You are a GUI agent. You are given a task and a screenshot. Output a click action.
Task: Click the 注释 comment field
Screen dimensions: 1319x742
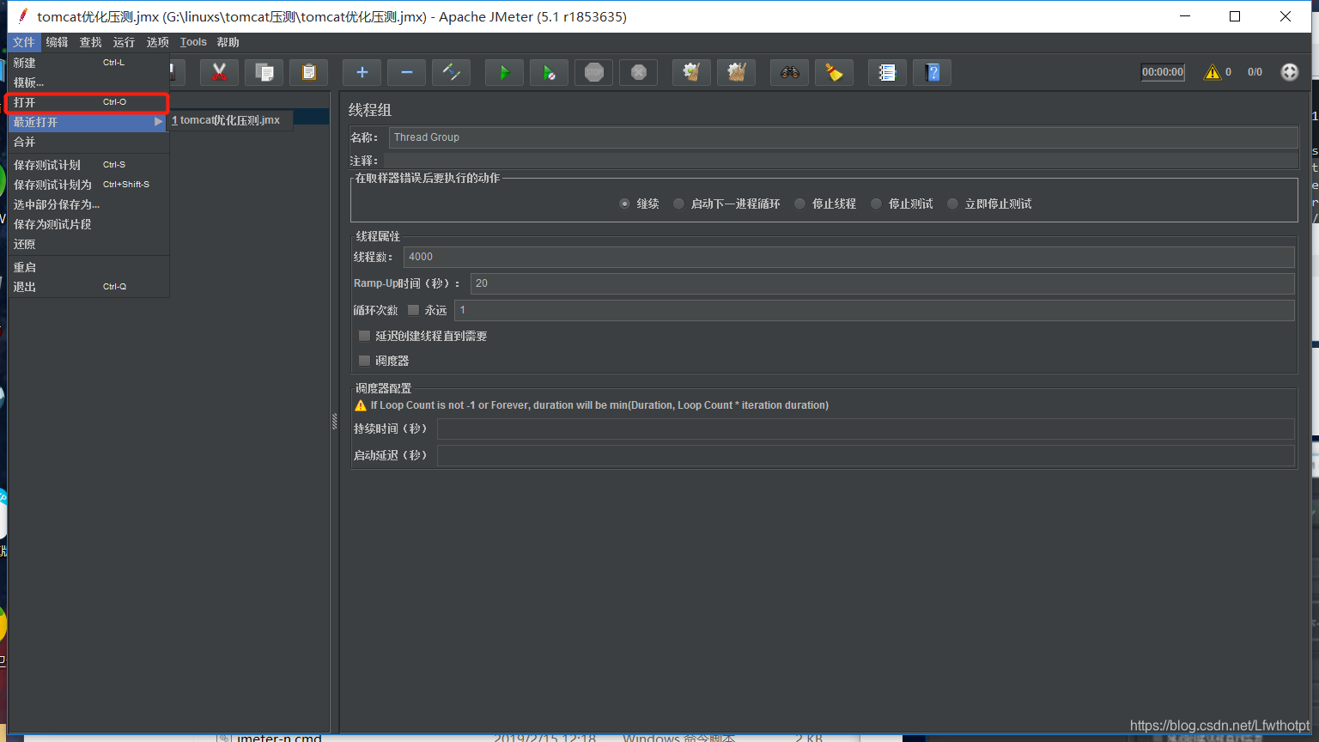(x=840, y=161)
